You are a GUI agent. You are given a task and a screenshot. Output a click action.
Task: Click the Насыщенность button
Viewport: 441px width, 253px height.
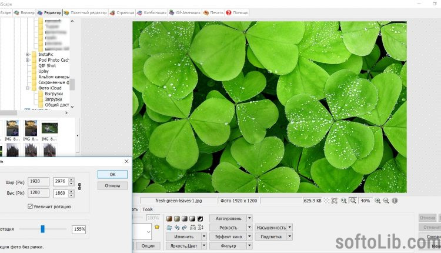click(x=271, y=227)
